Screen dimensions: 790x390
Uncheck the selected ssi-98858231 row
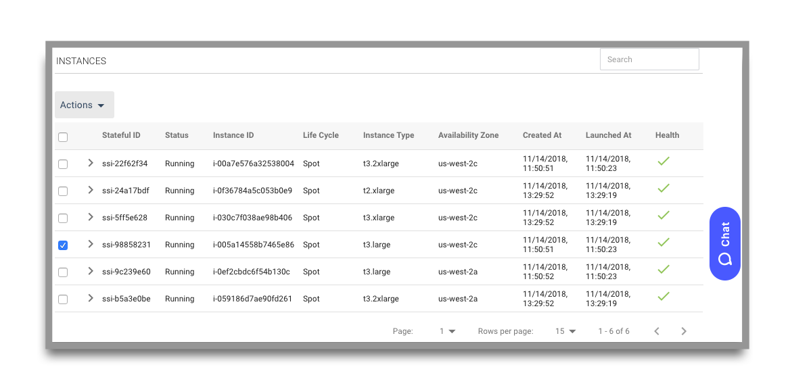tap(63, 245)
